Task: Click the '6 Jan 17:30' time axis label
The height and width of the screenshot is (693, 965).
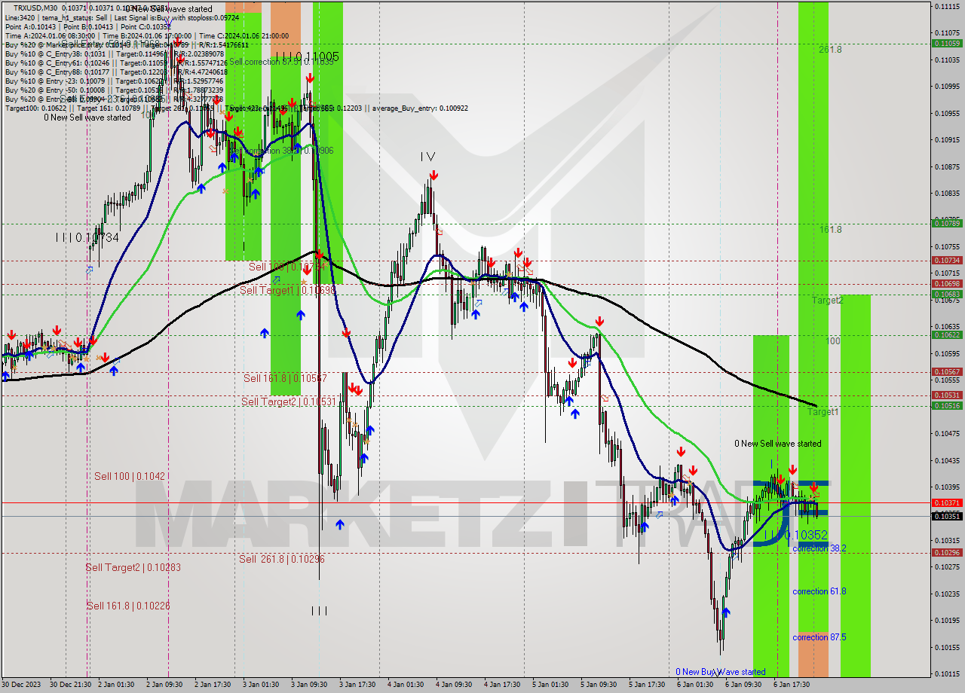Action: (791, 684)
